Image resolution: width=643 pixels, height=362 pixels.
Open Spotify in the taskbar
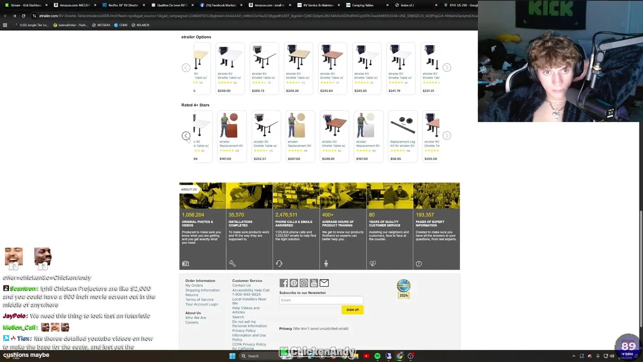[x=377, y=356]
